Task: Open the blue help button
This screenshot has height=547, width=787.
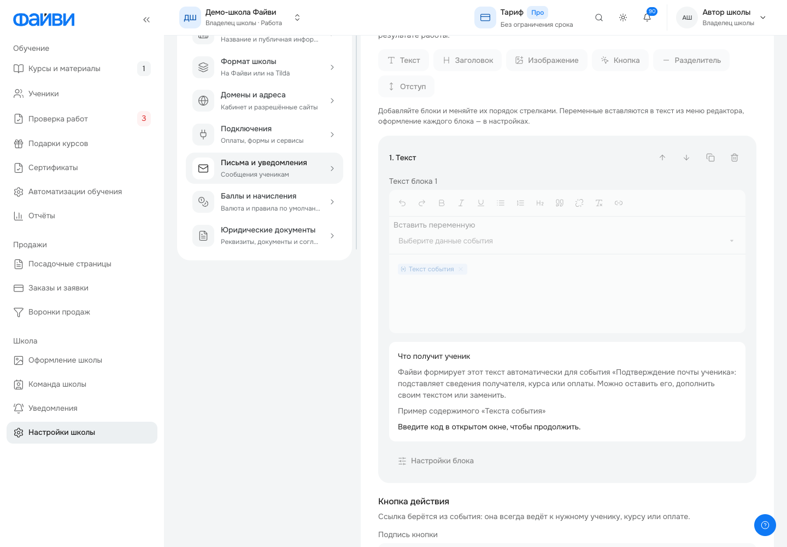Action: (765, 525)
